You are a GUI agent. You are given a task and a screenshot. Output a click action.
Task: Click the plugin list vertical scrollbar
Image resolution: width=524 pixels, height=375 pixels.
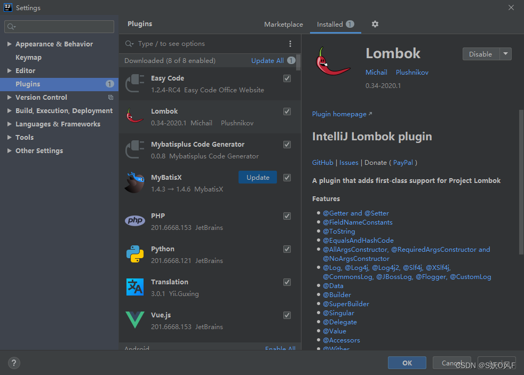click(298, 62)
